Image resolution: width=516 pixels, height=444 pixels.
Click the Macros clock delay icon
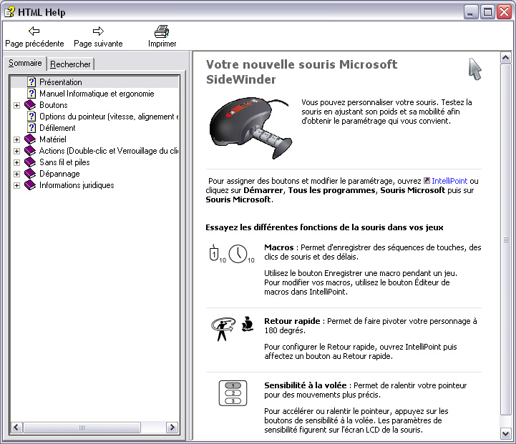pyautogui.click(x=238, y=254)
